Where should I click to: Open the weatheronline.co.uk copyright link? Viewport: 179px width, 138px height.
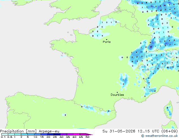160,136
